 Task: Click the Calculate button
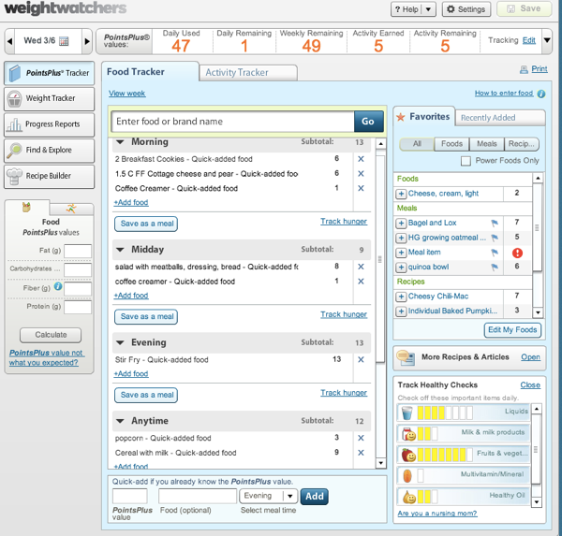tap(51, 335)
